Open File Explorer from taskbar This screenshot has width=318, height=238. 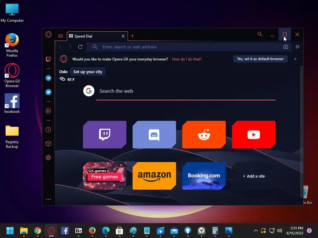coord(24,231)
